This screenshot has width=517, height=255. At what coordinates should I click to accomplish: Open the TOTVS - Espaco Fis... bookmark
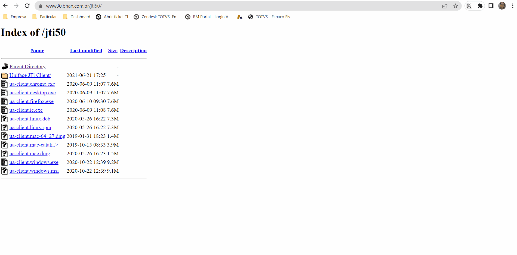pyautogui.click(x=271, y=17)
